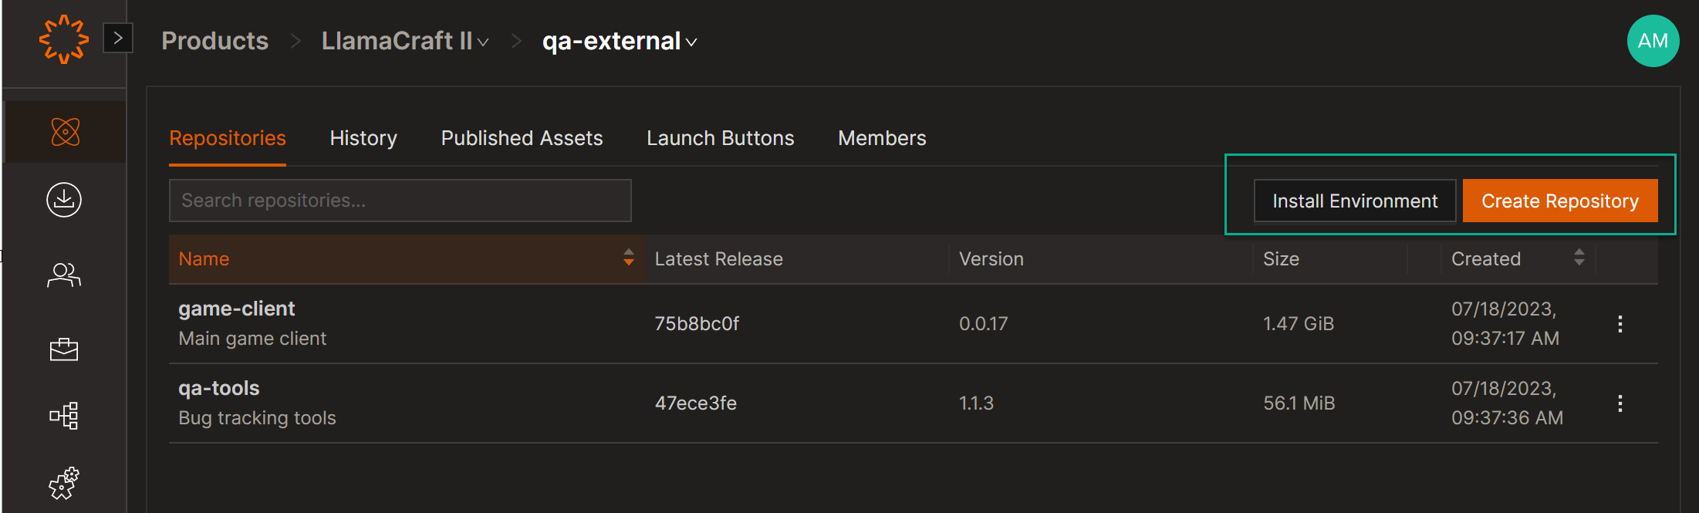Focus the Search repositories input field
This screenshot has height=513, width=1699.
[400, 201]
